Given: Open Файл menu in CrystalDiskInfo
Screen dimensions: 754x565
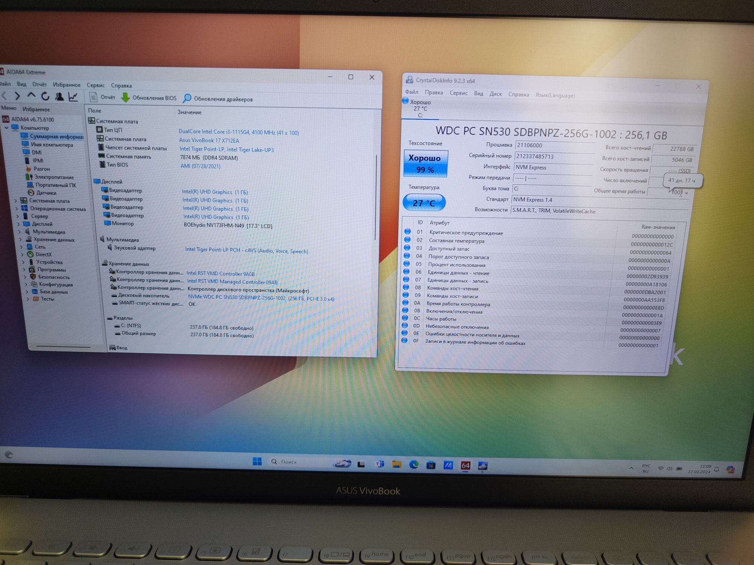Looking at the screenshot, I should (x=412, y=92).
